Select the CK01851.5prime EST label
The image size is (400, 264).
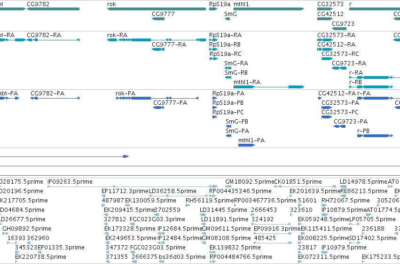298,182
